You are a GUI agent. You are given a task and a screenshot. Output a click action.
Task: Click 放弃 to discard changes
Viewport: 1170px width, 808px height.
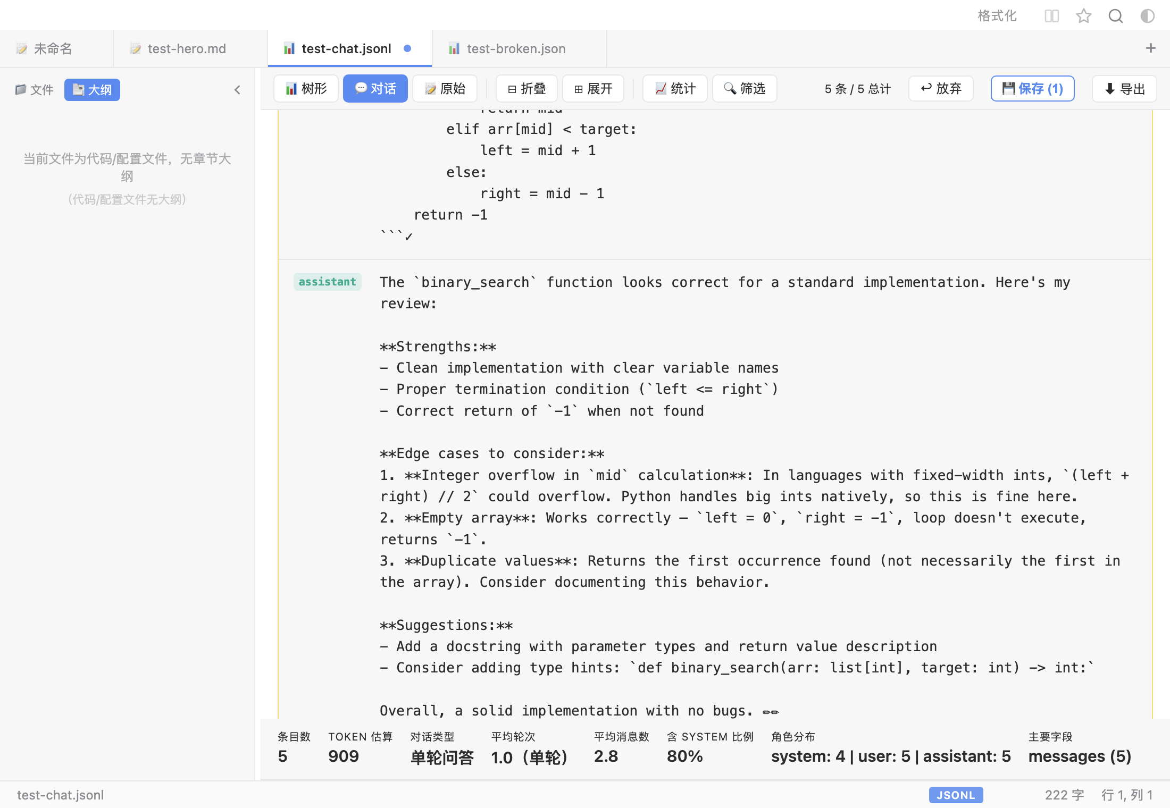[941, 88]
